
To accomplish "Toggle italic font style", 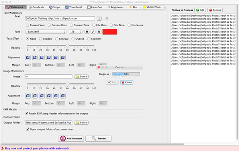I will (93, 32).
